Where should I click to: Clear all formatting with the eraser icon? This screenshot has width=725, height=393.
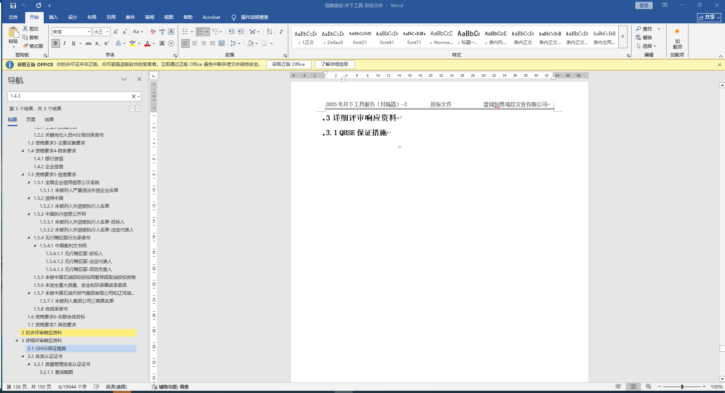coord(153,32)
